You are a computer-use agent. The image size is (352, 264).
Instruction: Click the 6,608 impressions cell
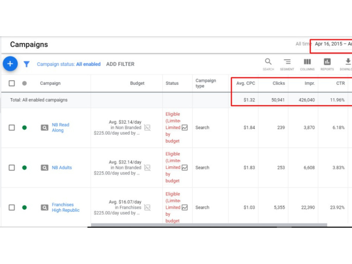point(309,168)
